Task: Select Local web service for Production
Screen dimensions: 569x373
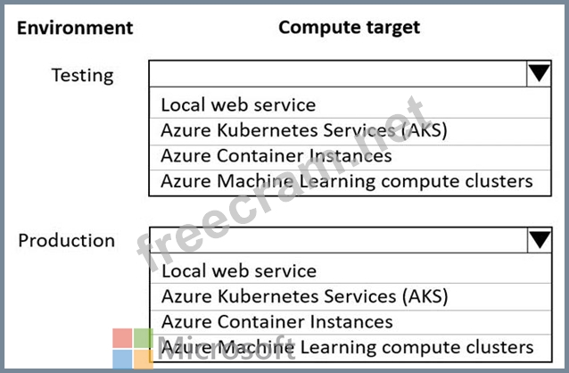Action: pos(238,270)
